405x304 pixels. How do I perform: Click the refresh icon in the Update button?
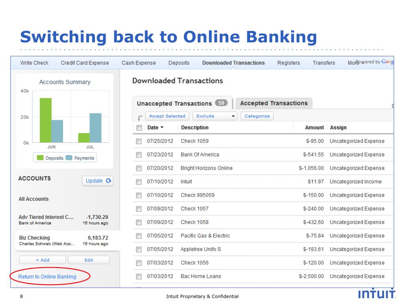108,180
